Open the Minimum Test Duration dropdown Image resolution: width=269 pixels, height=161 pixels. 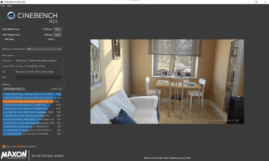[44, 49]
